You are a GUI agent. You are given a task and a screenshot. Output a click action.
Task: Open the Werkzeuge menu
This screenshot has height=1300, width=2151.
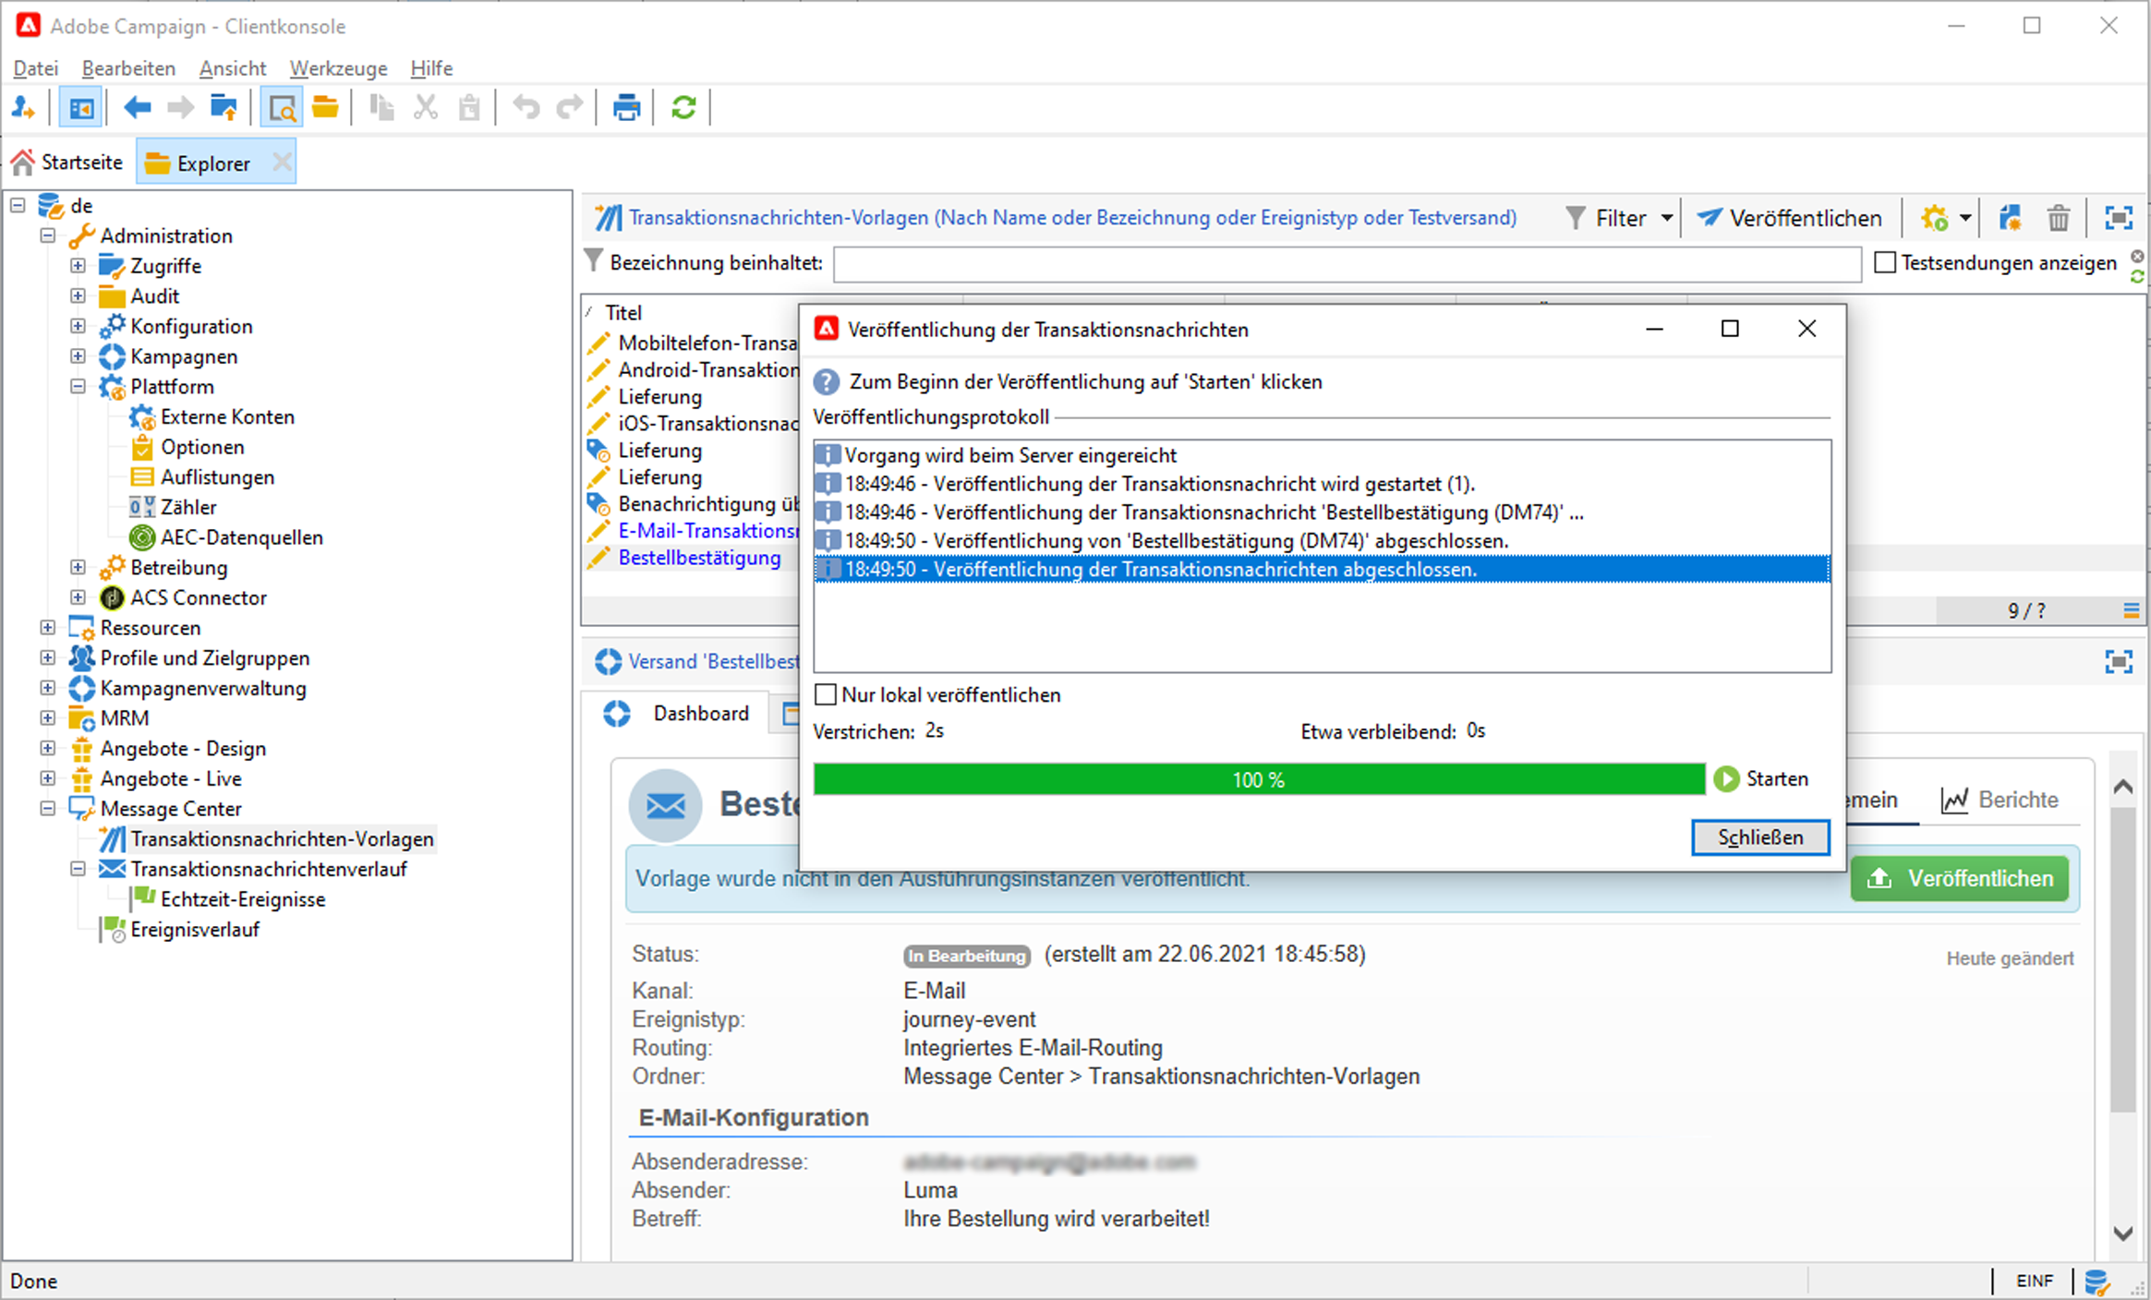(338, 68)
